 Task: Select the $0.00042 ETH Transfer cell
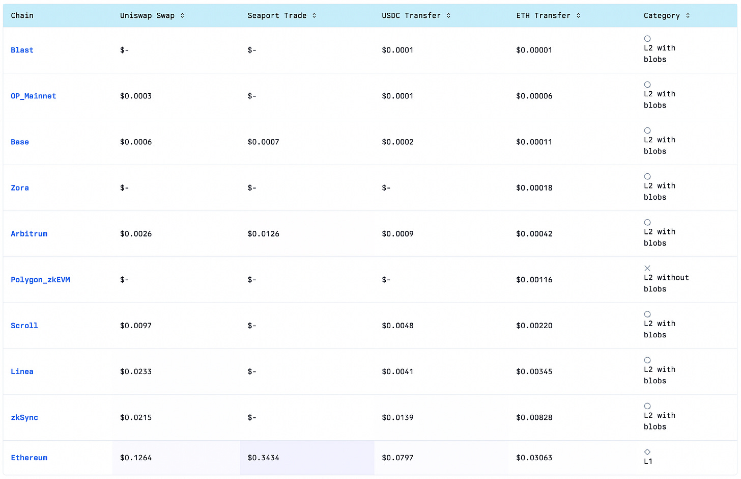[573, 233]
